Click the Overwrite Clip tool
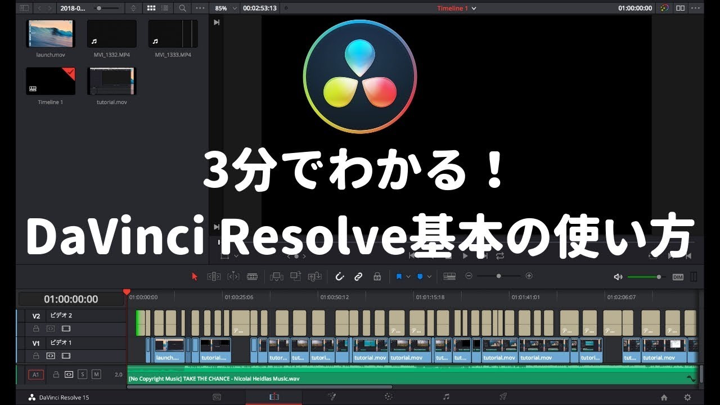Viewport: 720px width, 405px height. pos(296,276)
